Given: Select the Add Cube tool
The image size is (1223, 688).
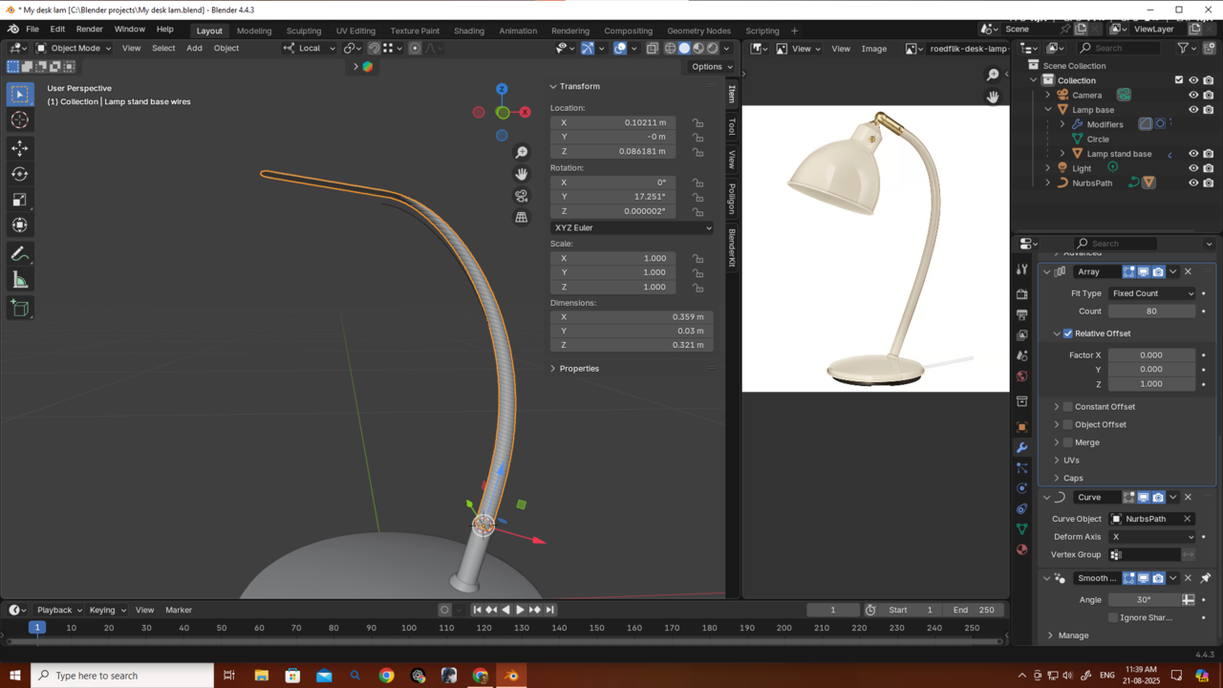Looking at the screenshot, I should click(x=19, y=308).
